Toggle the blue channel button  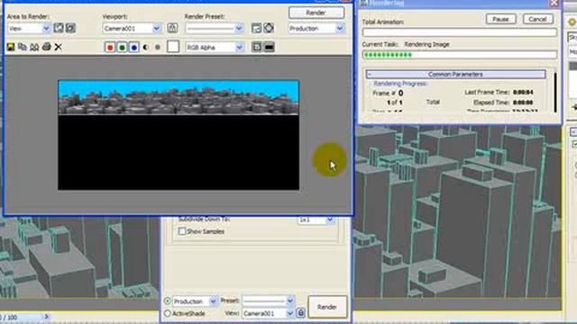click(134, 48)
